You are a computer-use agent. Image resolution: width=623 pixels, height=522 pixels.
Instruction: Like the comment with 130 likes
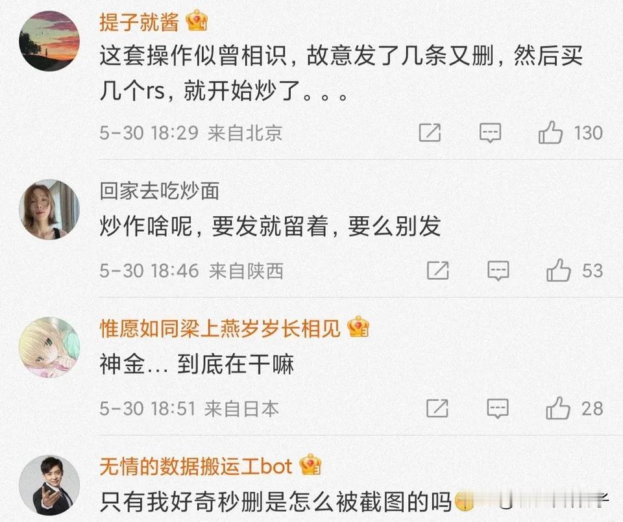coord(550,132)
